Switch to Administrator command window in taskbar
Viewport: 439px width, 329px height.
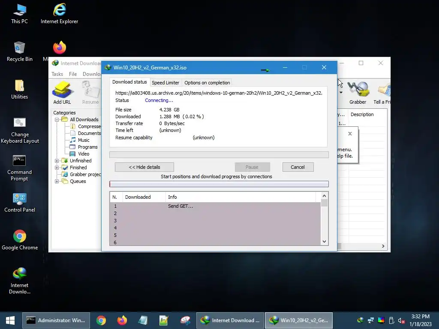click(x=56, y=320)
